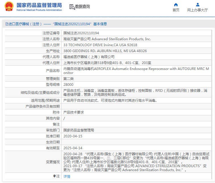Click the model specification value 28000

tap(68, 84)
